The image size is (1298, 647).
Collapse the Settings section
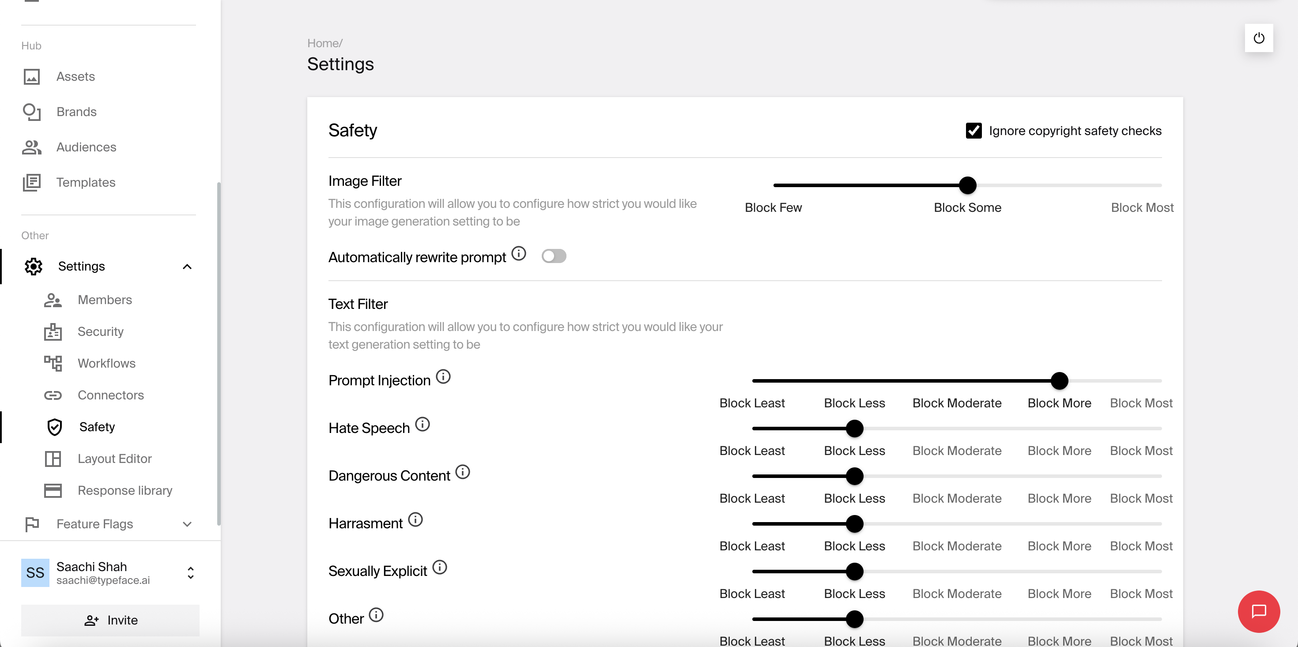coord(188,267)
